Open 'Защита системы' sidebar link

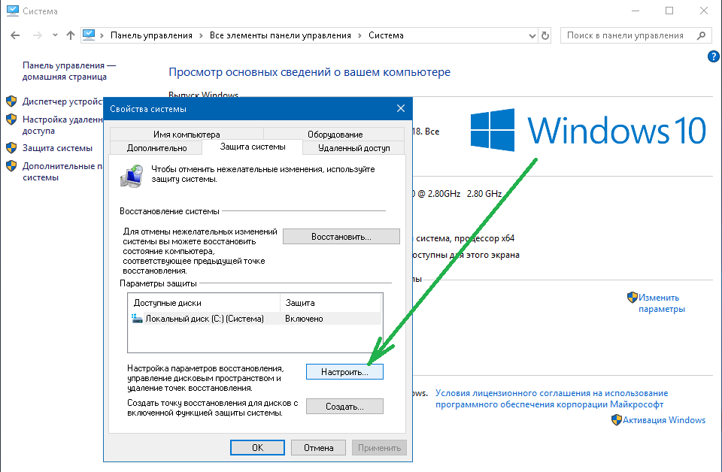coord(58,148)
